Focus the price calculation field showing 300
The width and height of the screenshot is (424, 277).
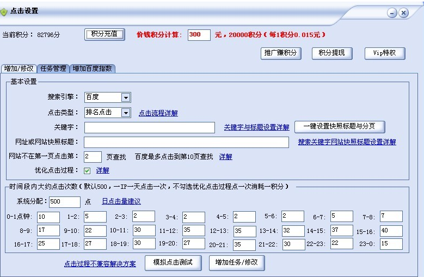pyautogui.click(x=199, y=35)
